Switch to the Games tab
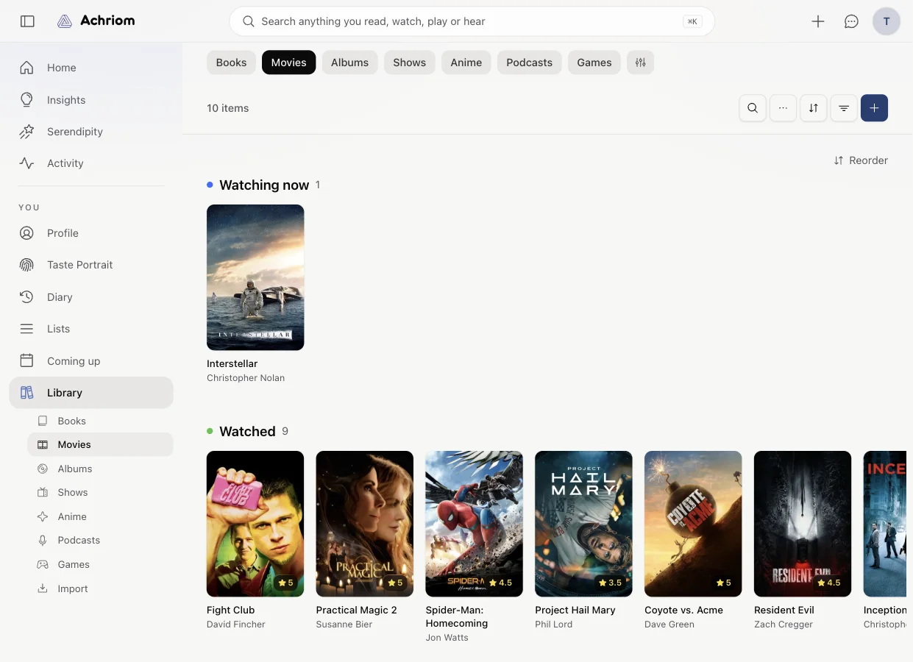Image resolution: width=913 pixels, height=662 pixels. [x=594, y=63]
